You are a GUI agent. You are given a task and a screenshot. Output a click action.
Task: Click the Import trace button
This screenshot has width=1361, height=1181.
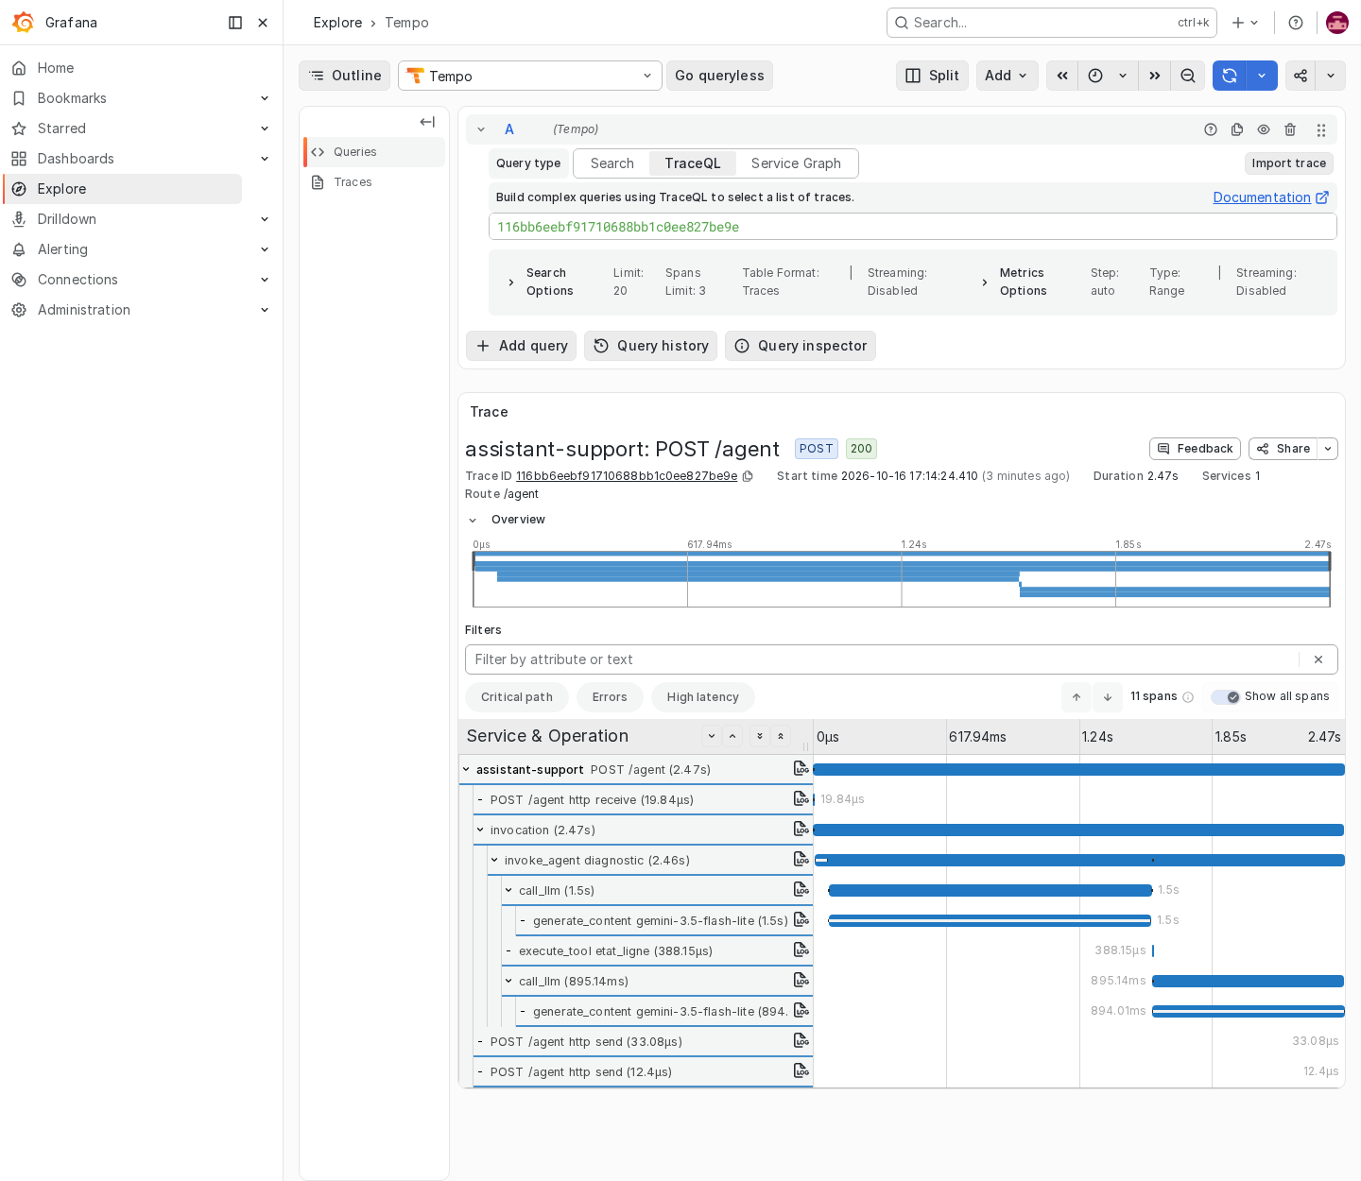[1289, 163]
